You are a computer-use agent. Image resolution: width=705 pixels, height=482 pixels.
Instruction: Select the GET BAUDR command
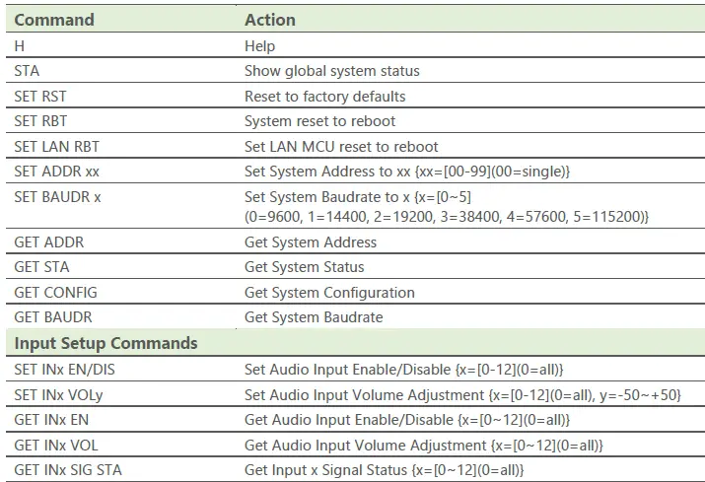click(x=51, y=317)
